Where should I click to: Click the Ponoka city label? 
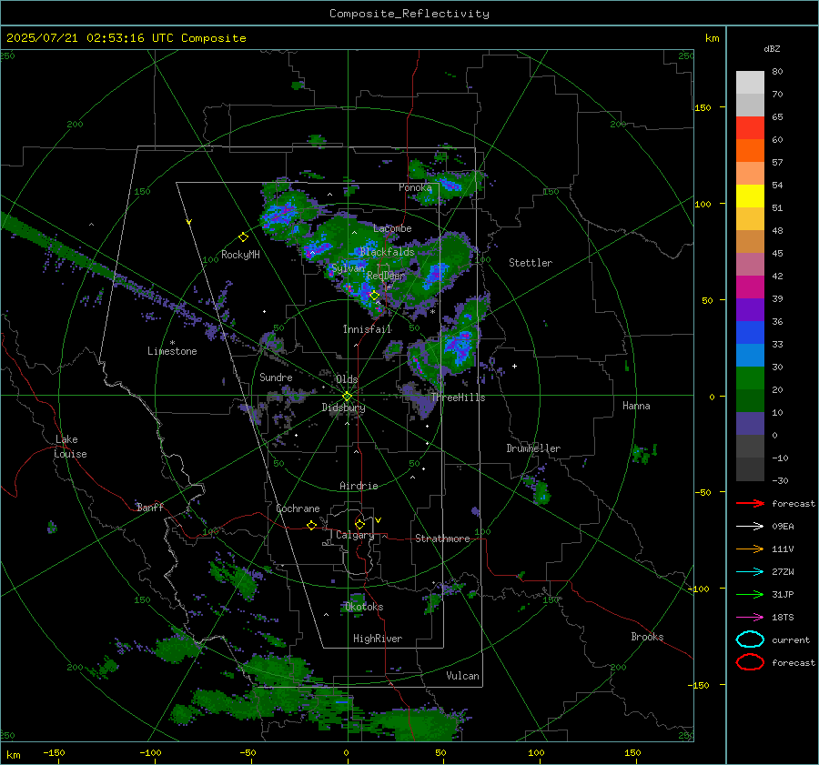click(415, 187)
